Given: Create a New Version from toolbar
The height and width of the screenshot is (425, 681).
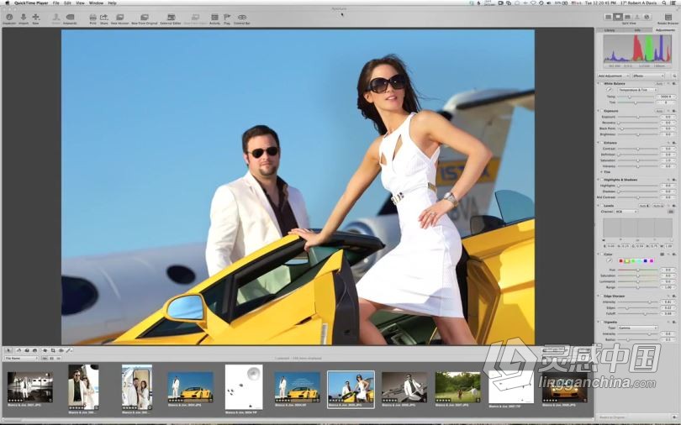Looking at the screenshot, I should click(120, 18).
